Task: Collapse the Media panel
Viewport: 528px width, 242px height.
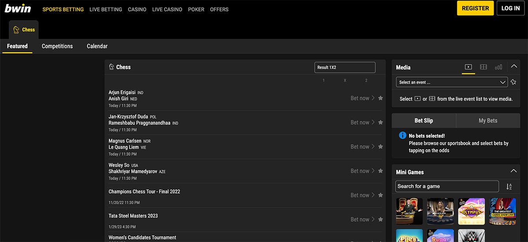Action: (x=513, y=67)
